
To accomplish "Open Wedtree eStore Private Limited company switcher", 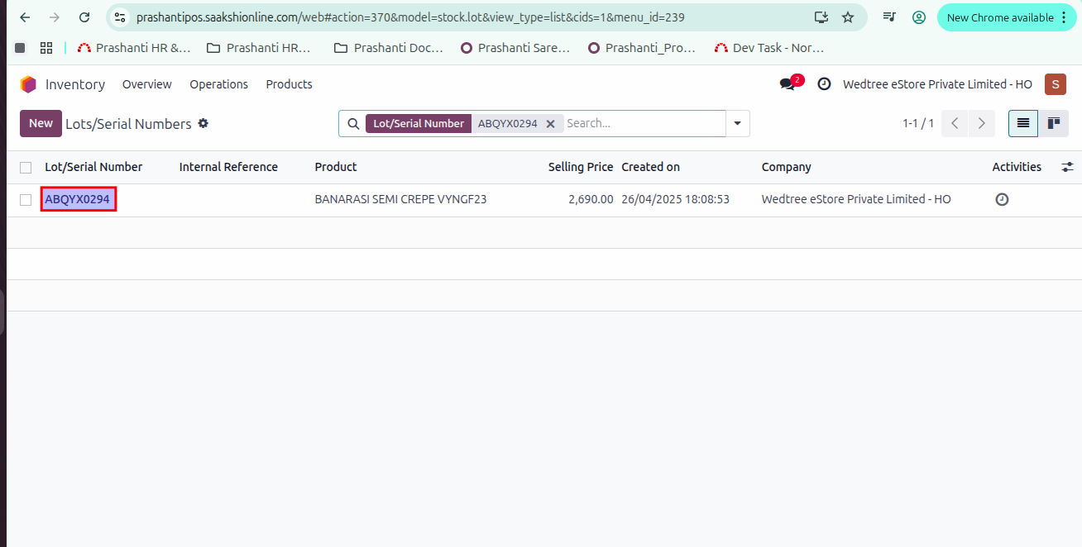I will point(937,84).
